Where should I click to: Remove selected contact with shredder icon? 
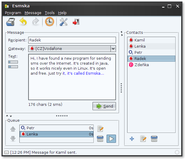click(154, 139)
